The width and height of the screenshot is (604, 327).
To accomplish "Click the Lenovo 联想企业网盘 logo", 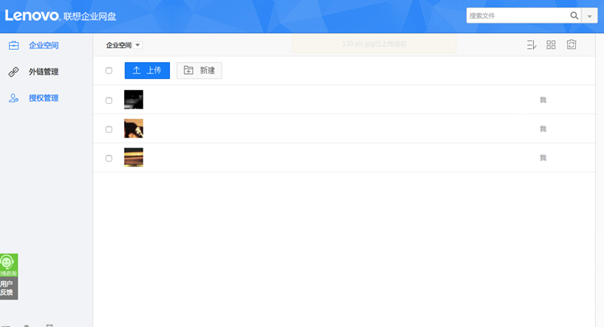I will click(60, 16).
